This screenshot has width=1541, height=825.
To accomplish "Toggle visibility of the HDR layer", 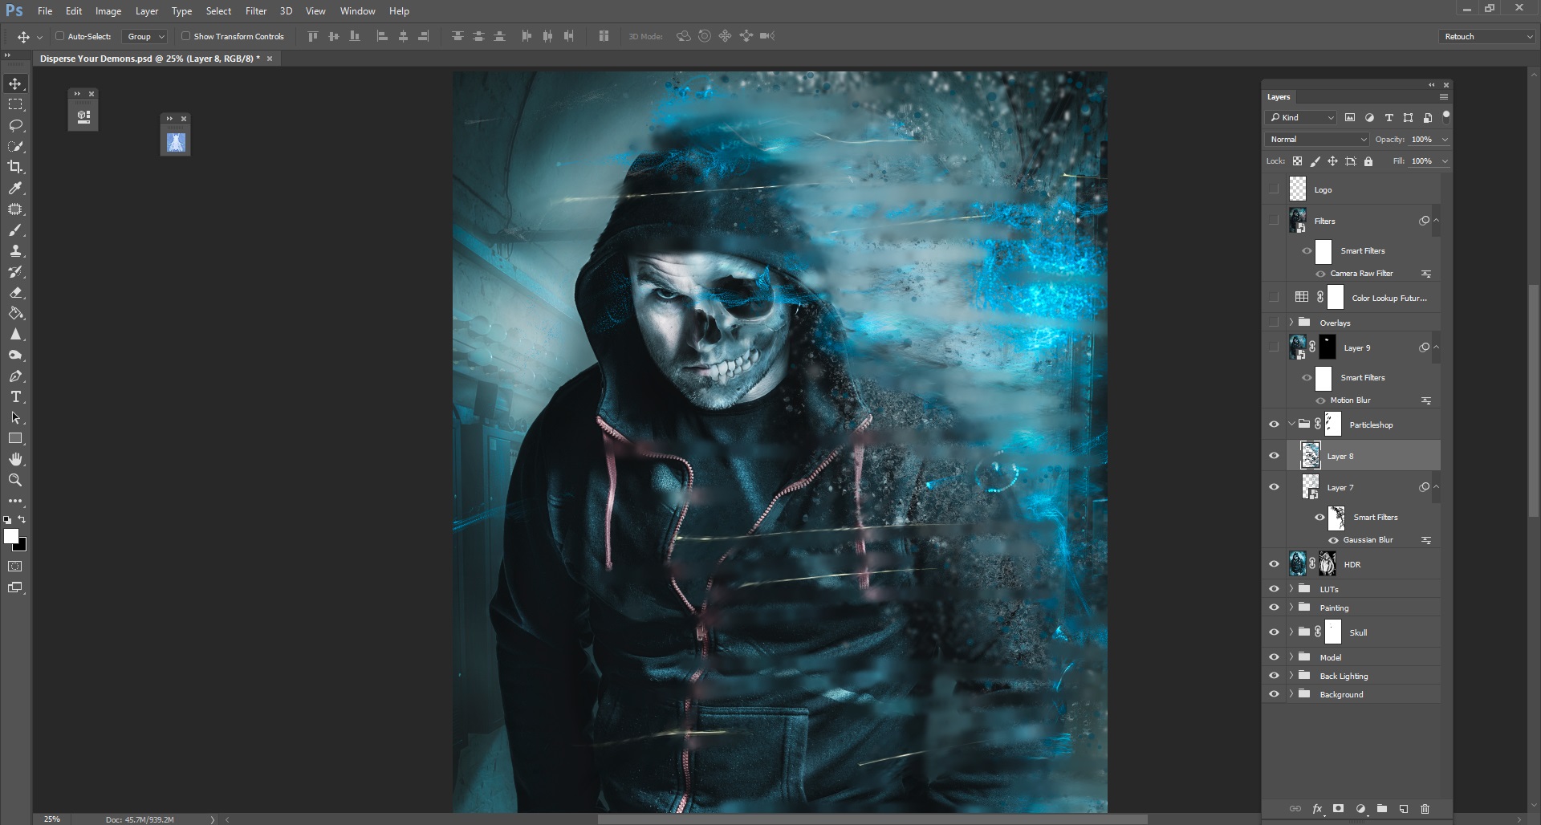I will click(x=1275, y=564).
